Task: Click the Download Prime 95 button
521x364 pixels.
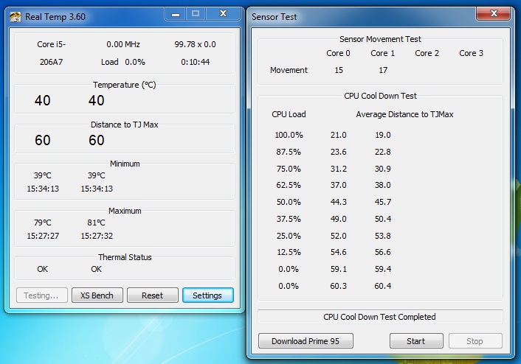Action: point(306,341)
